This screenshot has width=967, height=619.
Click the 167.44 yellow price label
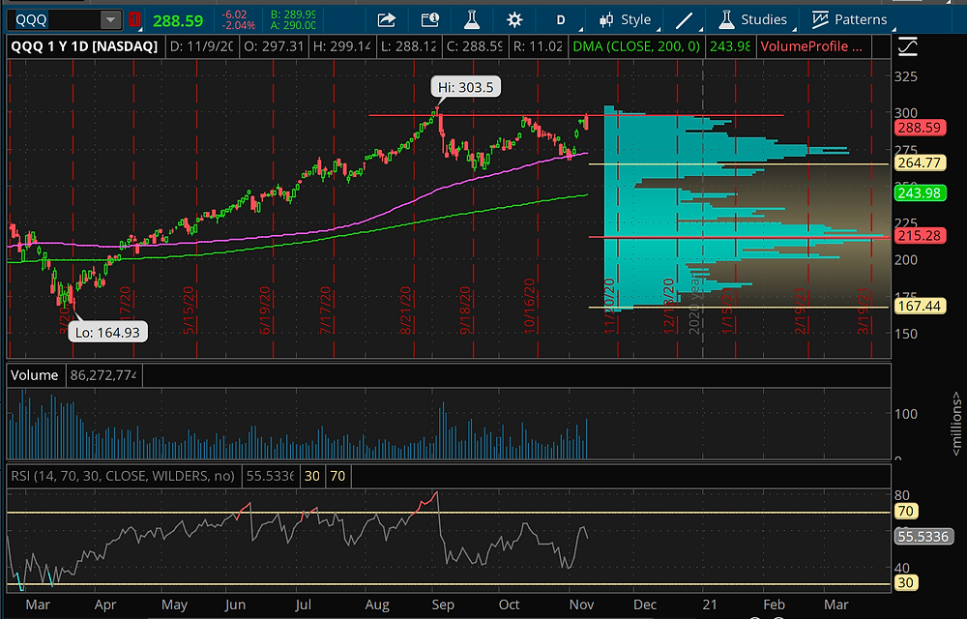coord(920,306)
